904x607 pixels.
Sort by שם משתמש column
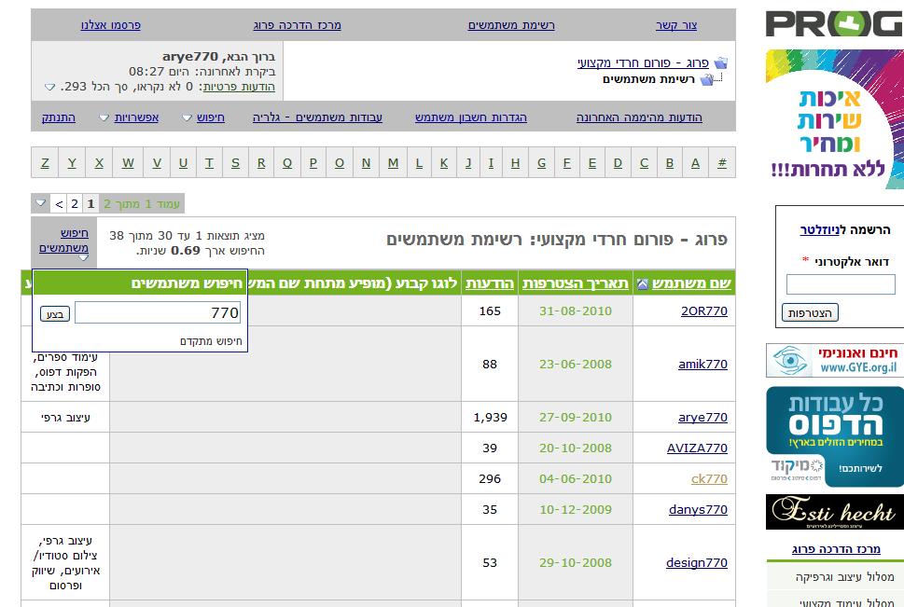(x=691, y=283)
